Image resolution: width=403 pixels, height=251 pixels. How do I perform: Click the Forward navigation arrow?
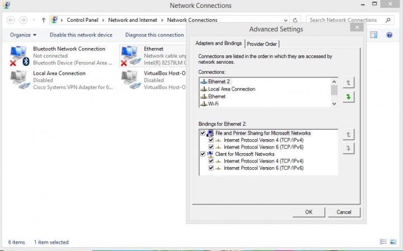click(x=23, y=20)
